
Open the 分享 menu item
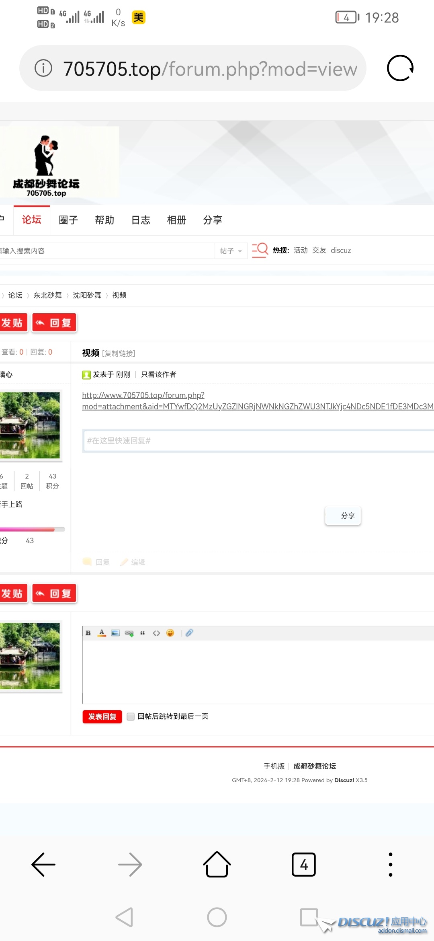coord(213,220)
